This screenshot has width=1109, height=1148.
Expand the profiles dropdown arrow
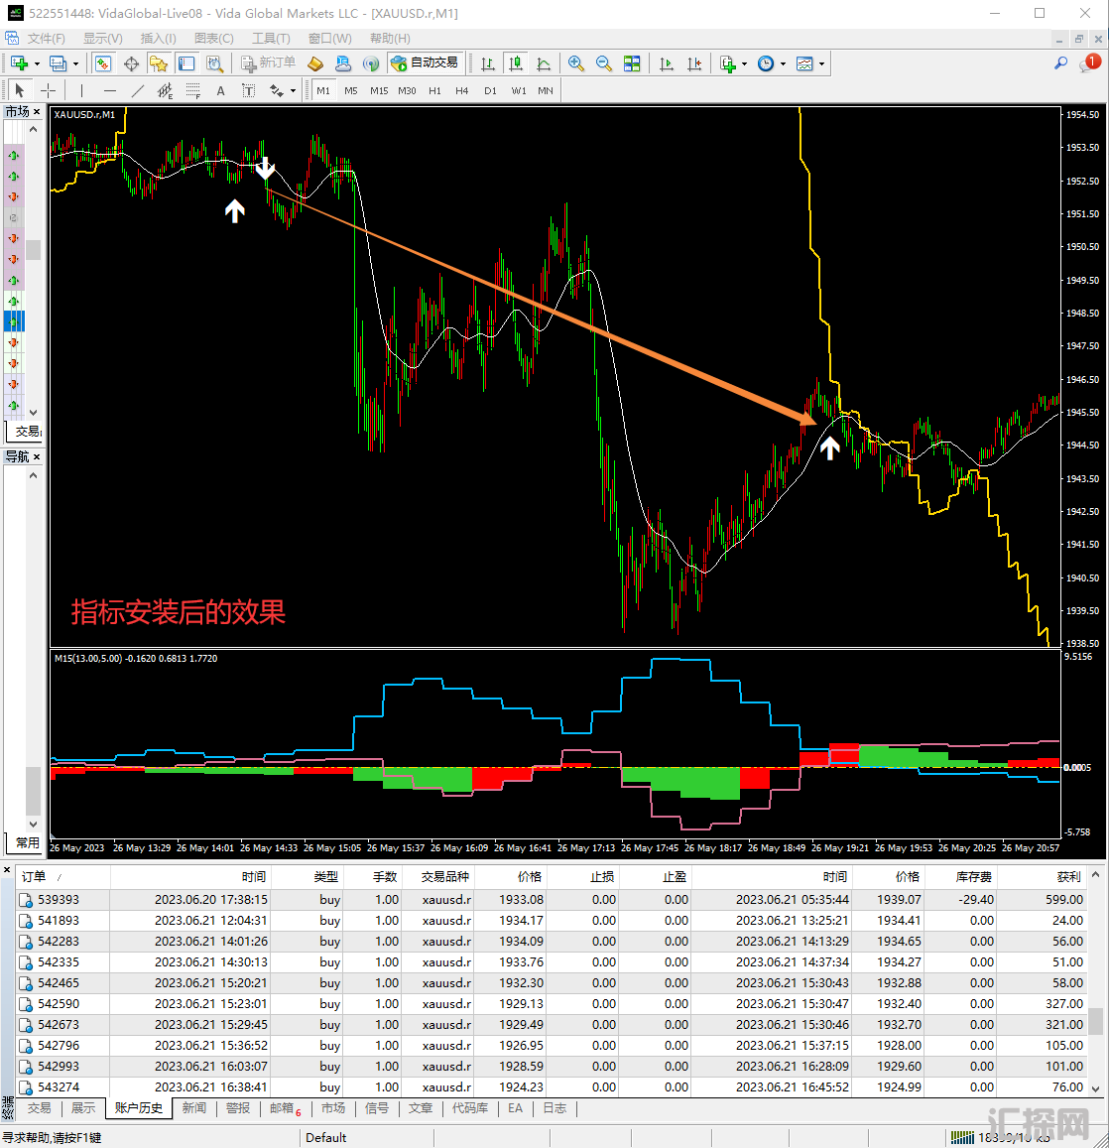tap(75, 64)
